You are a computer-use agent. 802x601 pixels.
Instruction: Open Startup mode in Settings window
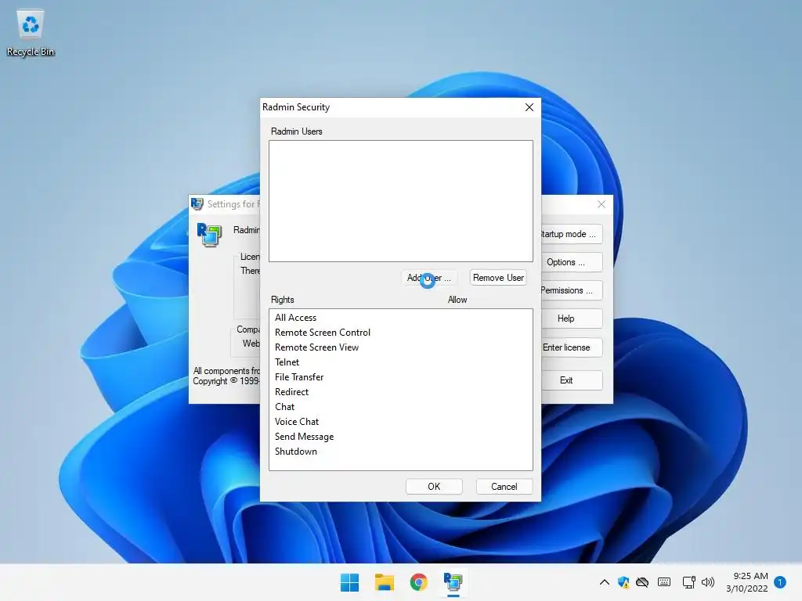[x=571, y=234]
